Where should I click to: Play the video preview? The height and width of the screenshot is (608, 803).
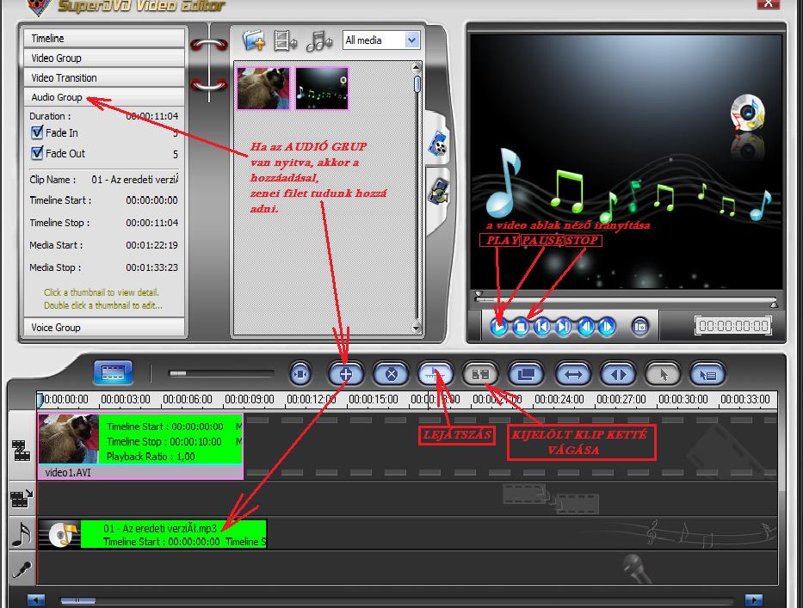point(499,327)
